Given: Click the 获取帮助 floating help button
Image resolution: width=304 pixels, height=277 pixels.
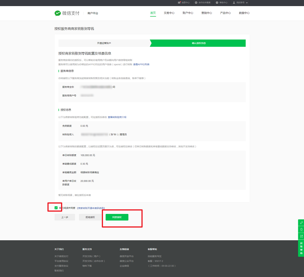Looking at the screenshot, I should point(301,248).
